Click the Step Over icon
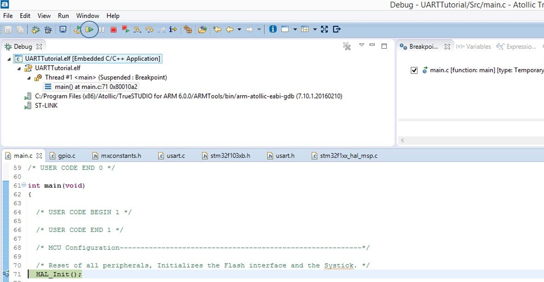Image resolution: width=544 pixels, height=282 pixels. [149, 29]
